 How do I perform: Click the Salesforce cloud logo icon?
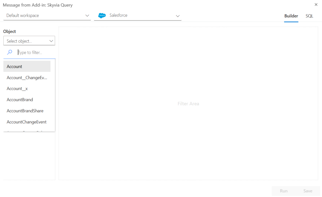102,16
